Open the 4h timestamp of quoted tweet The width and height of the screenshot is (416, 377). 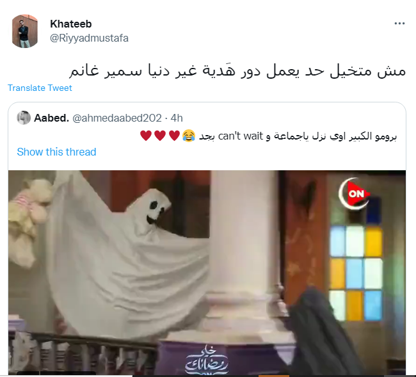click(x=177, y=118)
